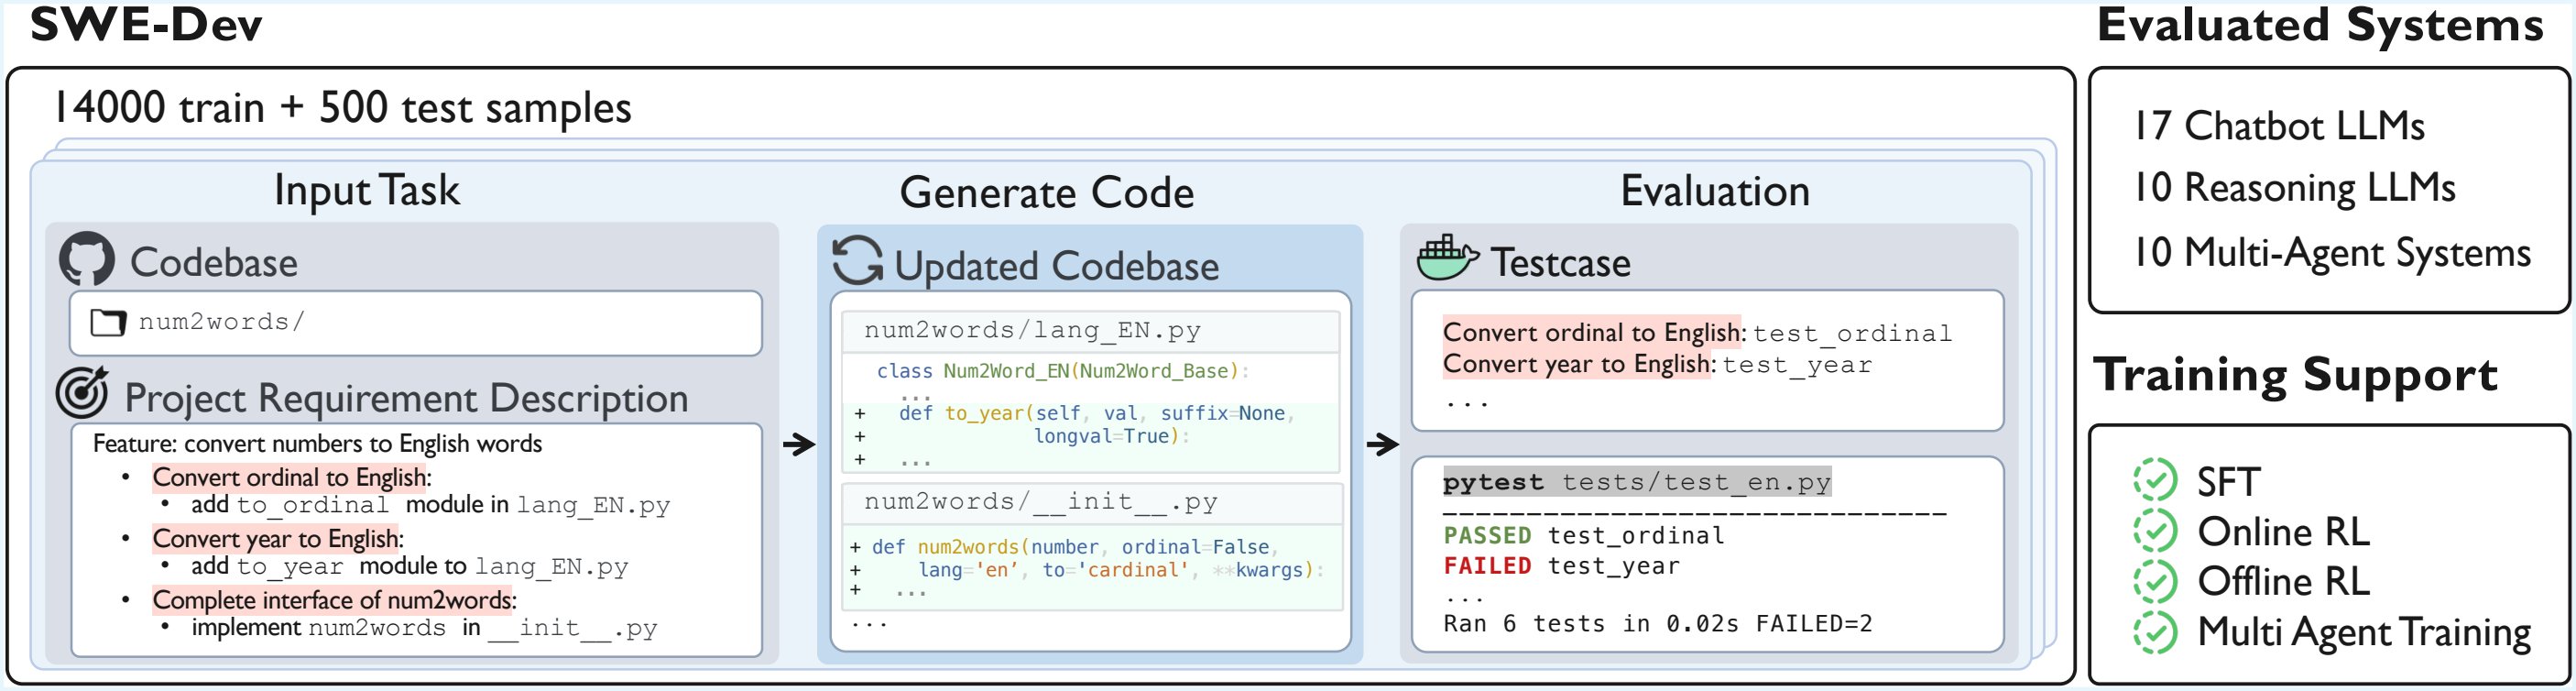
Task: Click the 'SFT' label
Action: (2228, 482)
